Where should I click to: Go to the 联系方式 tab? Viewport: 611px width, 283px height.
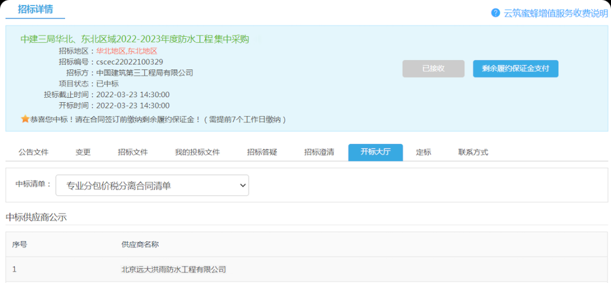click(x=473, y=152)
